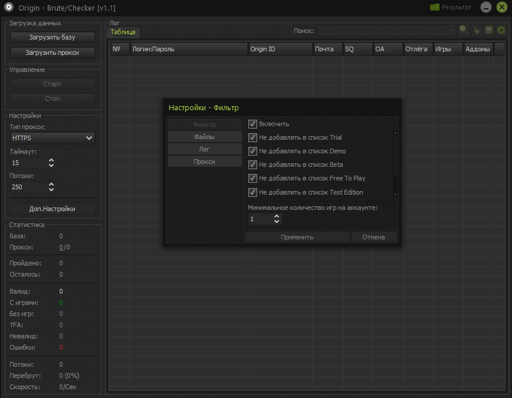Click the Прокси 0/0 statistic value

(64, 247)
